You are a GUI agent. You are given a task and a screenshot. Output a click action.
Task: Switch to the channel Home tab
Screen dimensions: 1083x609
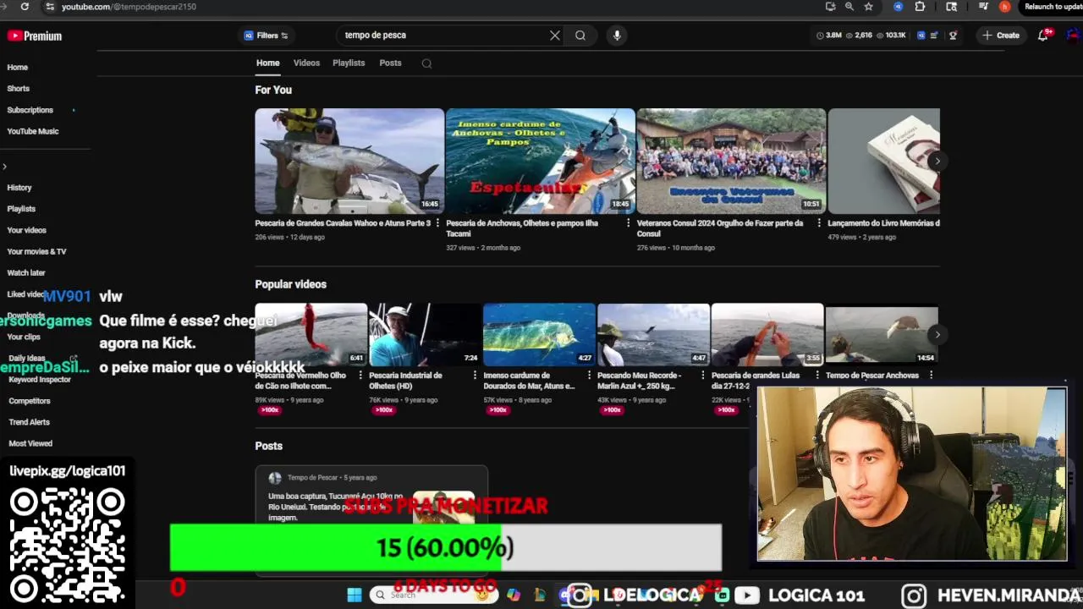[267, 63]
